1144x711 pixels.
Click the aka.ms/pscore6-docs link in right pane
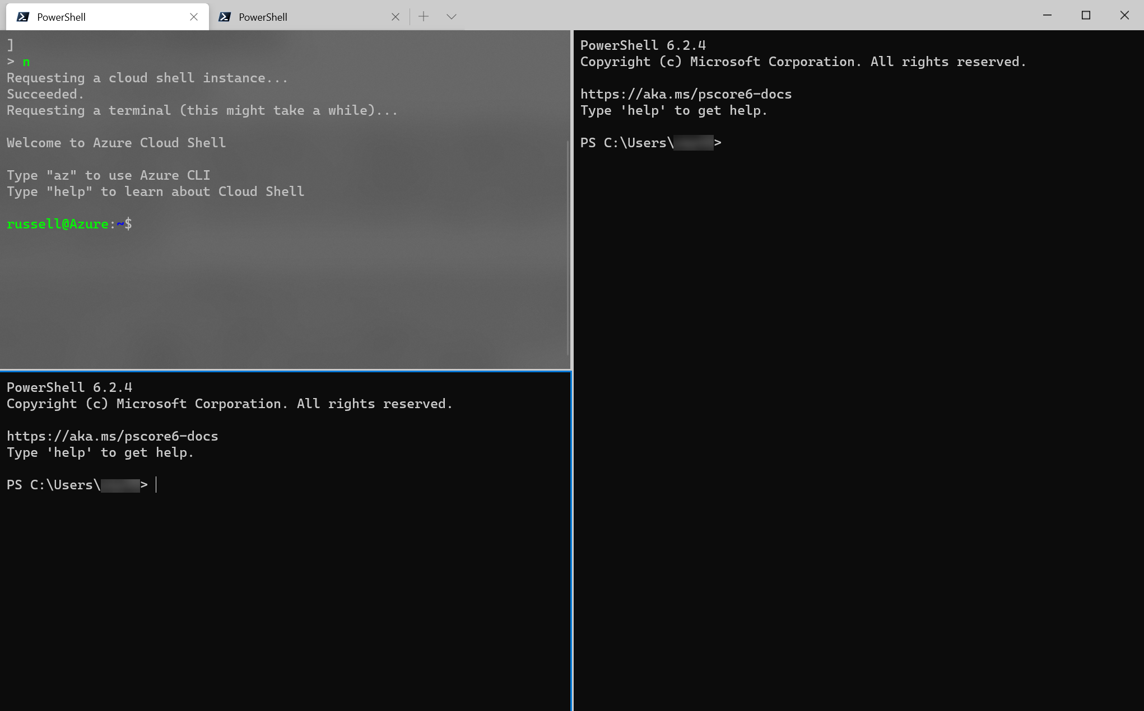click(x=686, y=94)
